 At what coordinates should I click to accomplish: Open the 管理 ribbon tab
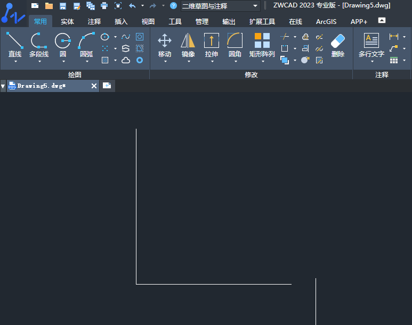(202, 21)
